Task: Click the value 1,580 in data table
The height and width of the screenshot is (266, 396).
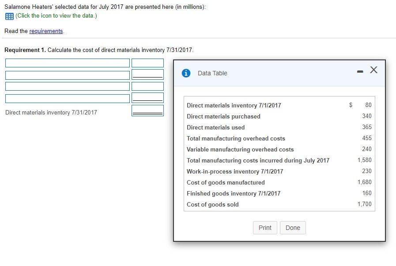Action: [x=364, y=160]
